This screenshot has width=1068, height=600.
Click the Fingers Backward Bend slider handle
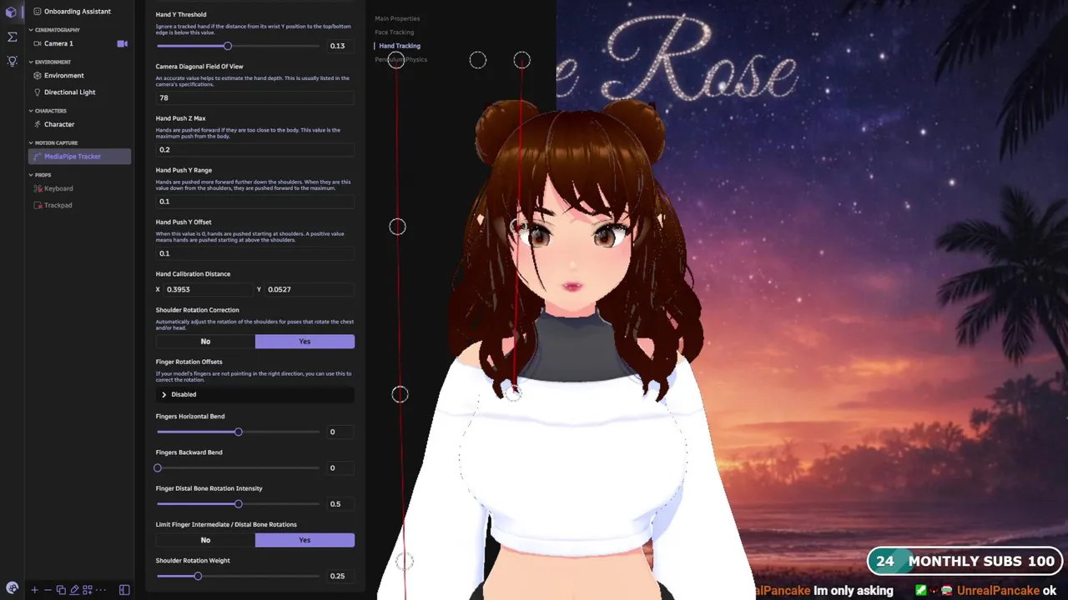pos(158,467)
